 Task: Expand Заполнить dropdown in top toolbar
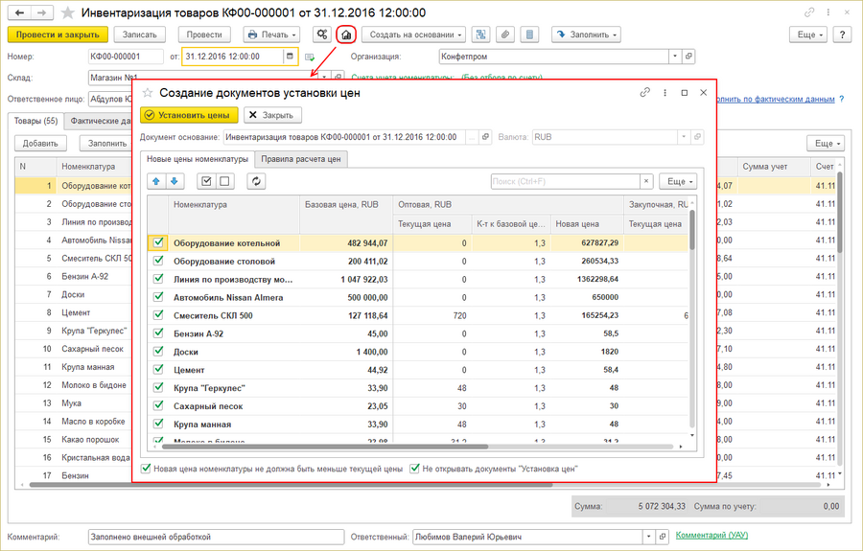(x=586, y=34)
